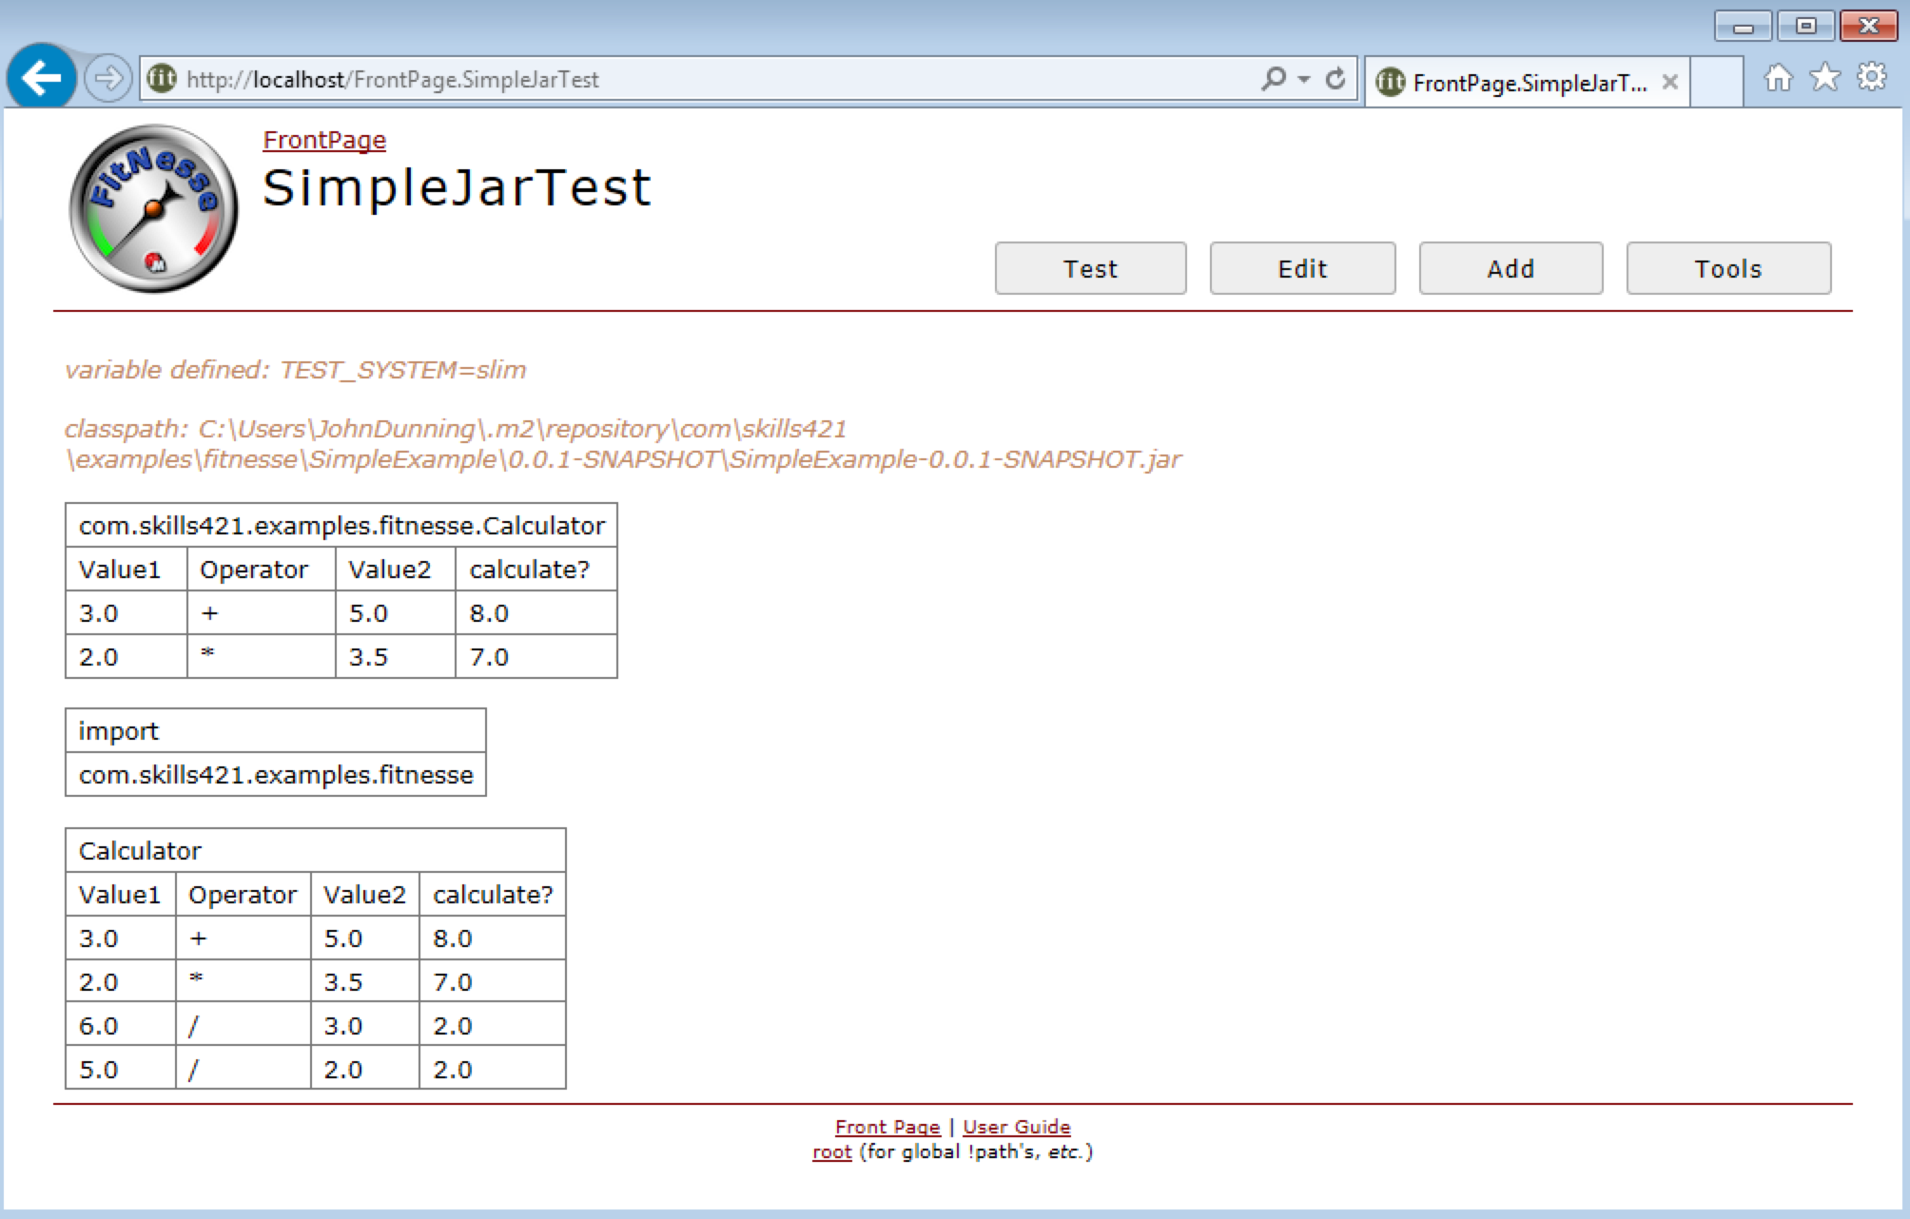Open the User Guide footer link
The width and height of the screenshot is (1910, 1219).
point(1016,1127)
